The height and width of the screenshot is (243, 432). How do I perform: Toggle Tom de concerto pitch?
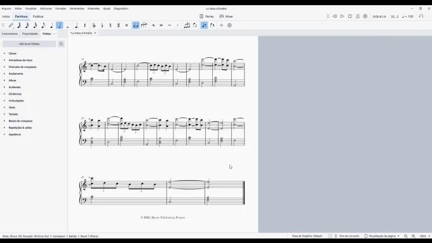point(347,236)
